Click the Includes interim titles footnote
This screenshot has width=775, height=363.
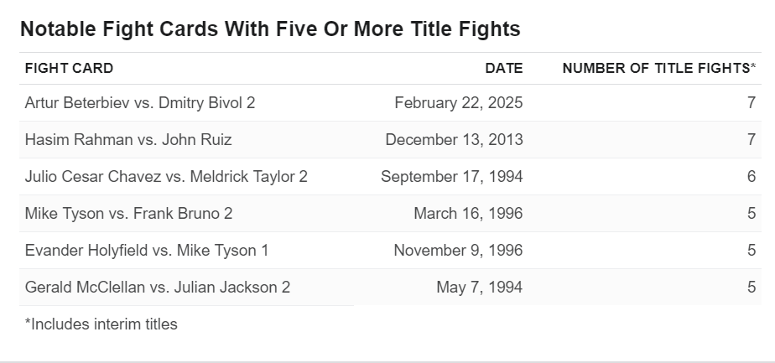tap(101, 324)
